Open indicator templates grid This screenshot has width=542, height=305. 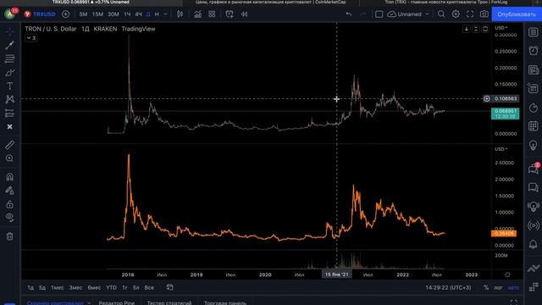click(212, 14)
